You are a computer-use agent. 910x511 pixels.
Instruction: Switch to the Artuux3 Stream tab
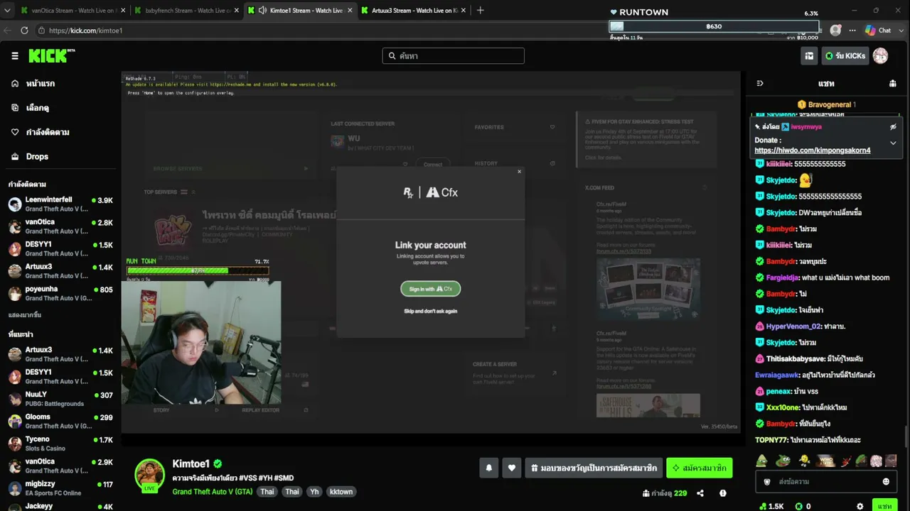pos(414,10)
